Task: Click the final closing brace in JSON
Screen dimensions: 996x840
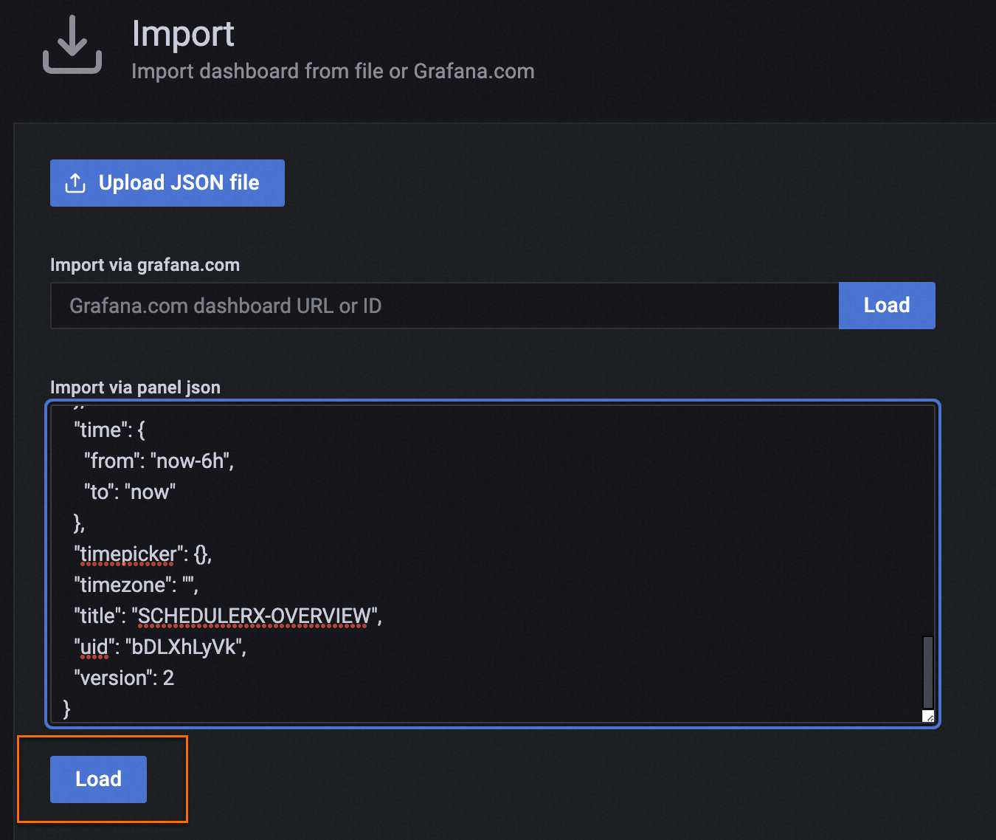Action: (x=67, y=709)
